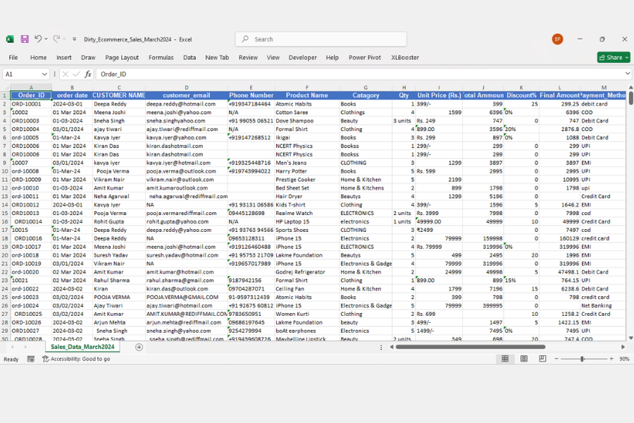This screenshot has height=423, width=634.
Task: Click the Insert Function fx icon
Action: tap(88, 74)
